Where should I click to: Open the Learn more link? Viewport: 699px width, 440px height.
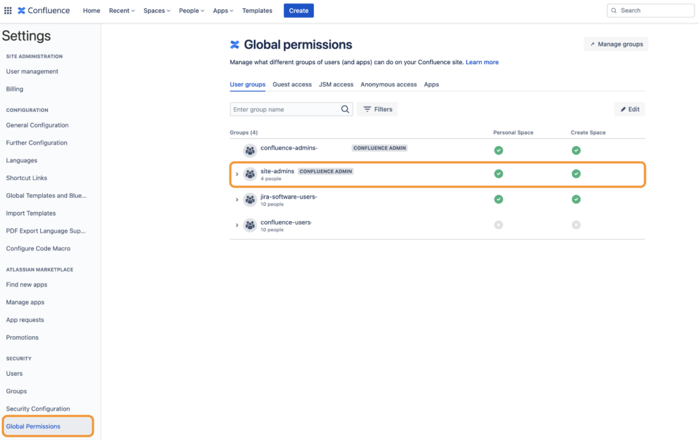click(x=482, y=62)
